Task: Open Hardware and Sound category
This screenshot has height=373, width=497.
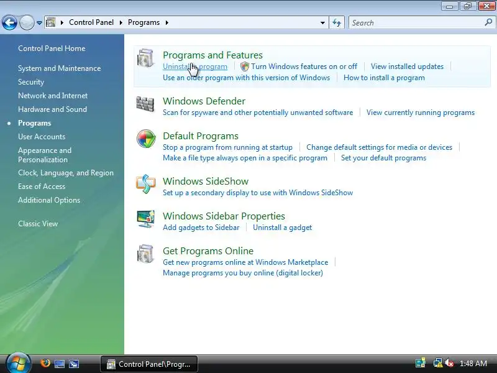Action: click(52, 109)
